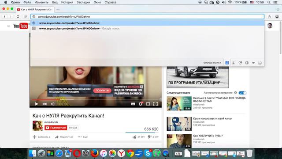Click the volume icon in the menu bar
Viewport: 282px width, 159px height.
coord(224,2)
